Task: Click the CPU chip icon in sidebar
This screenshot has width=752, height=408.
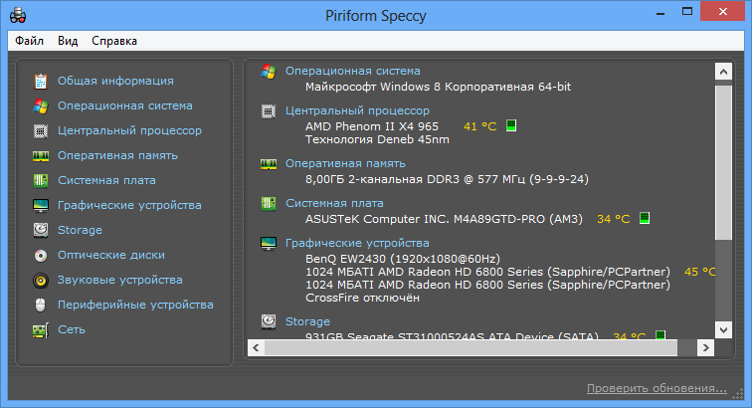Action: click(41, 131)
